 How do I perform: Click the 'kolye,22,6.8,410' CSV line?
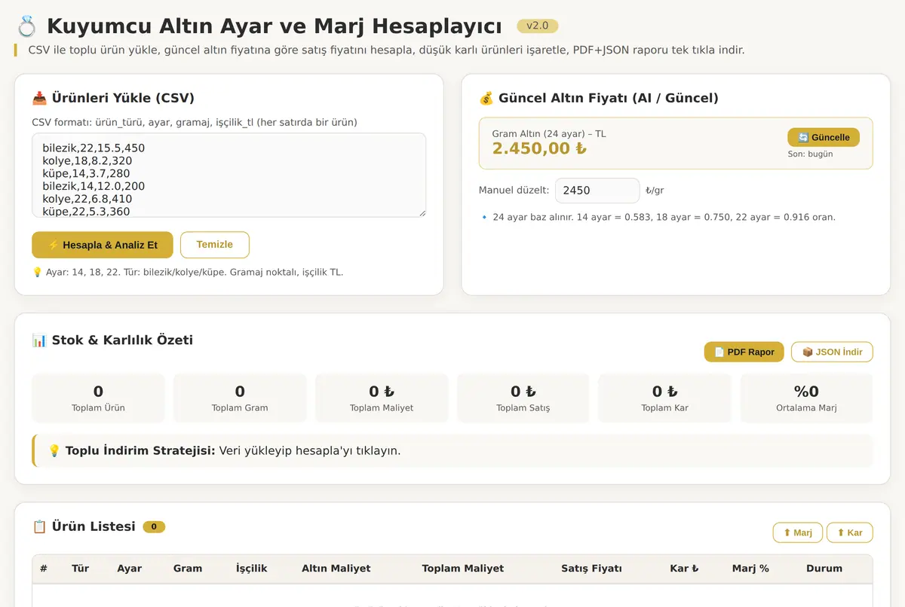point(87,199)
